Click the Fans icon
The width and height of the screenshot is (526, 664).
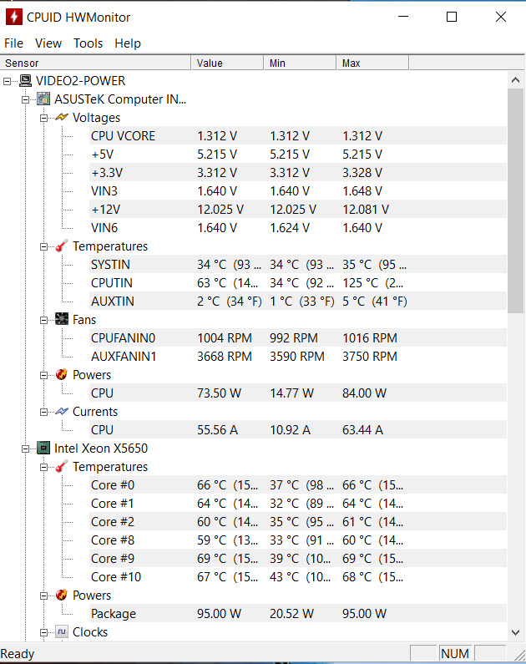tap(62, 319)
